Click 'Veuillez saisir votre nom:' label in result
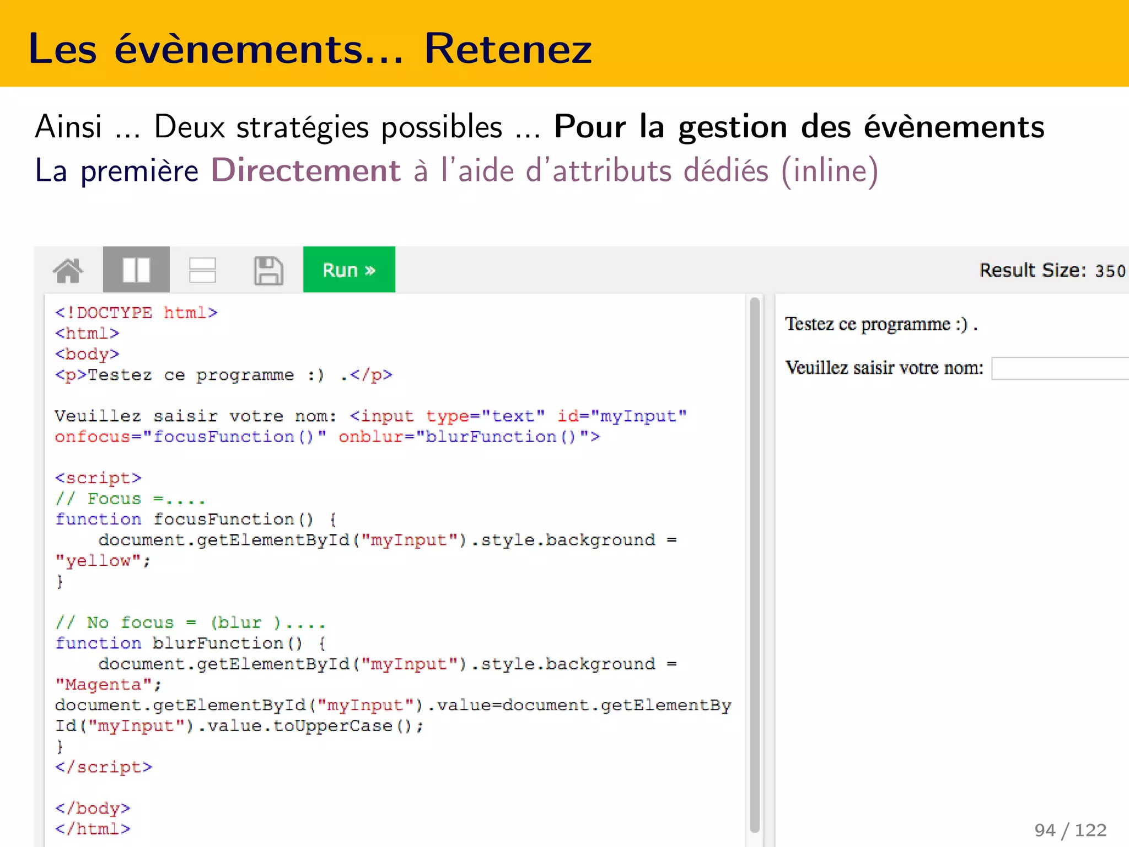 click(x=884, y=368)
